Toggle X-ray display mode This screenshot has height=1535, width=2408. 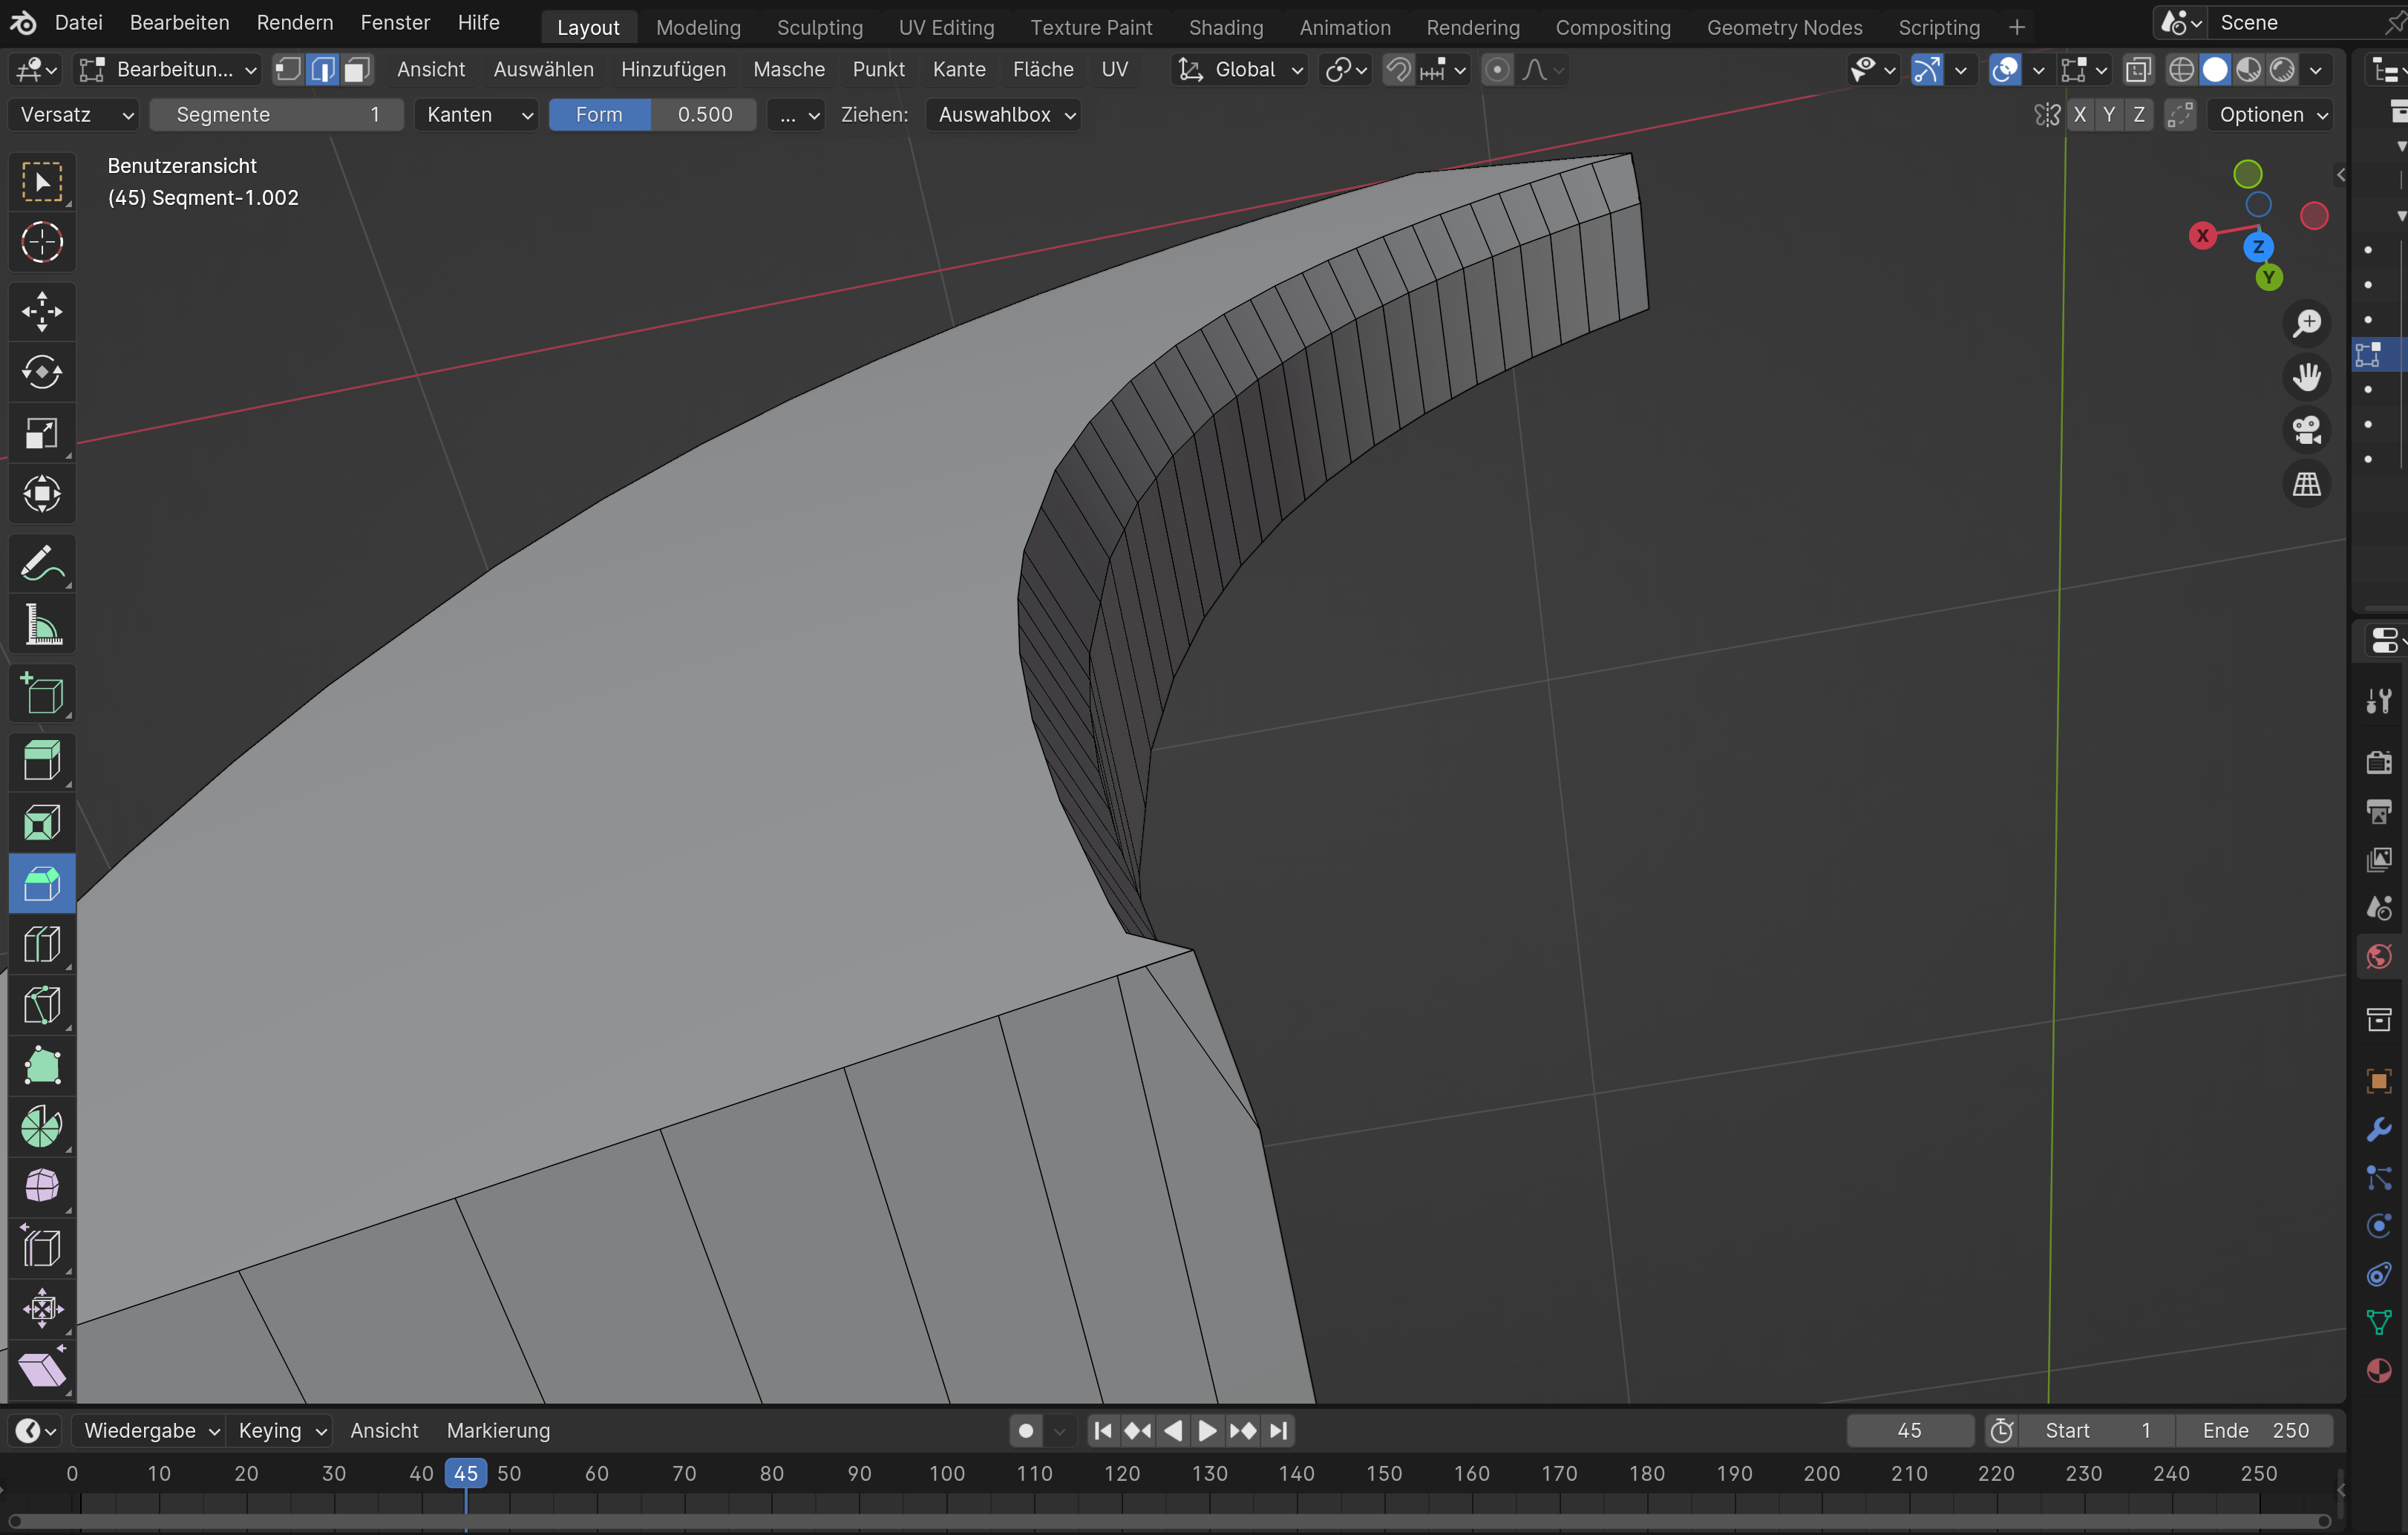click(2138, 69)
